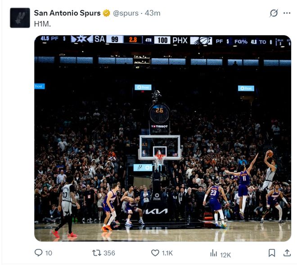The height and width of the screenshot is (265, 297).
Task: Open Grok actions icon on the tweet
Action: (274, 13)
